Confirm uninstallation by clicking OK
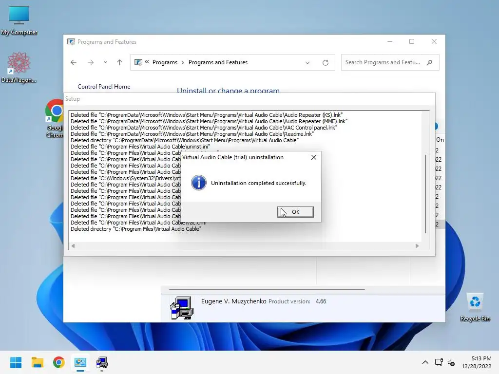499x374 pixels. 295,212
